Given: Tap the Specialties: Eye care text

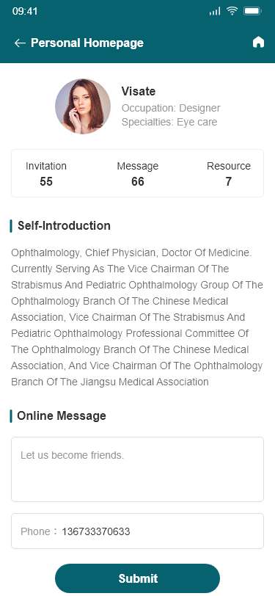Looking at the screenshot, I should (x=169, y=122).
